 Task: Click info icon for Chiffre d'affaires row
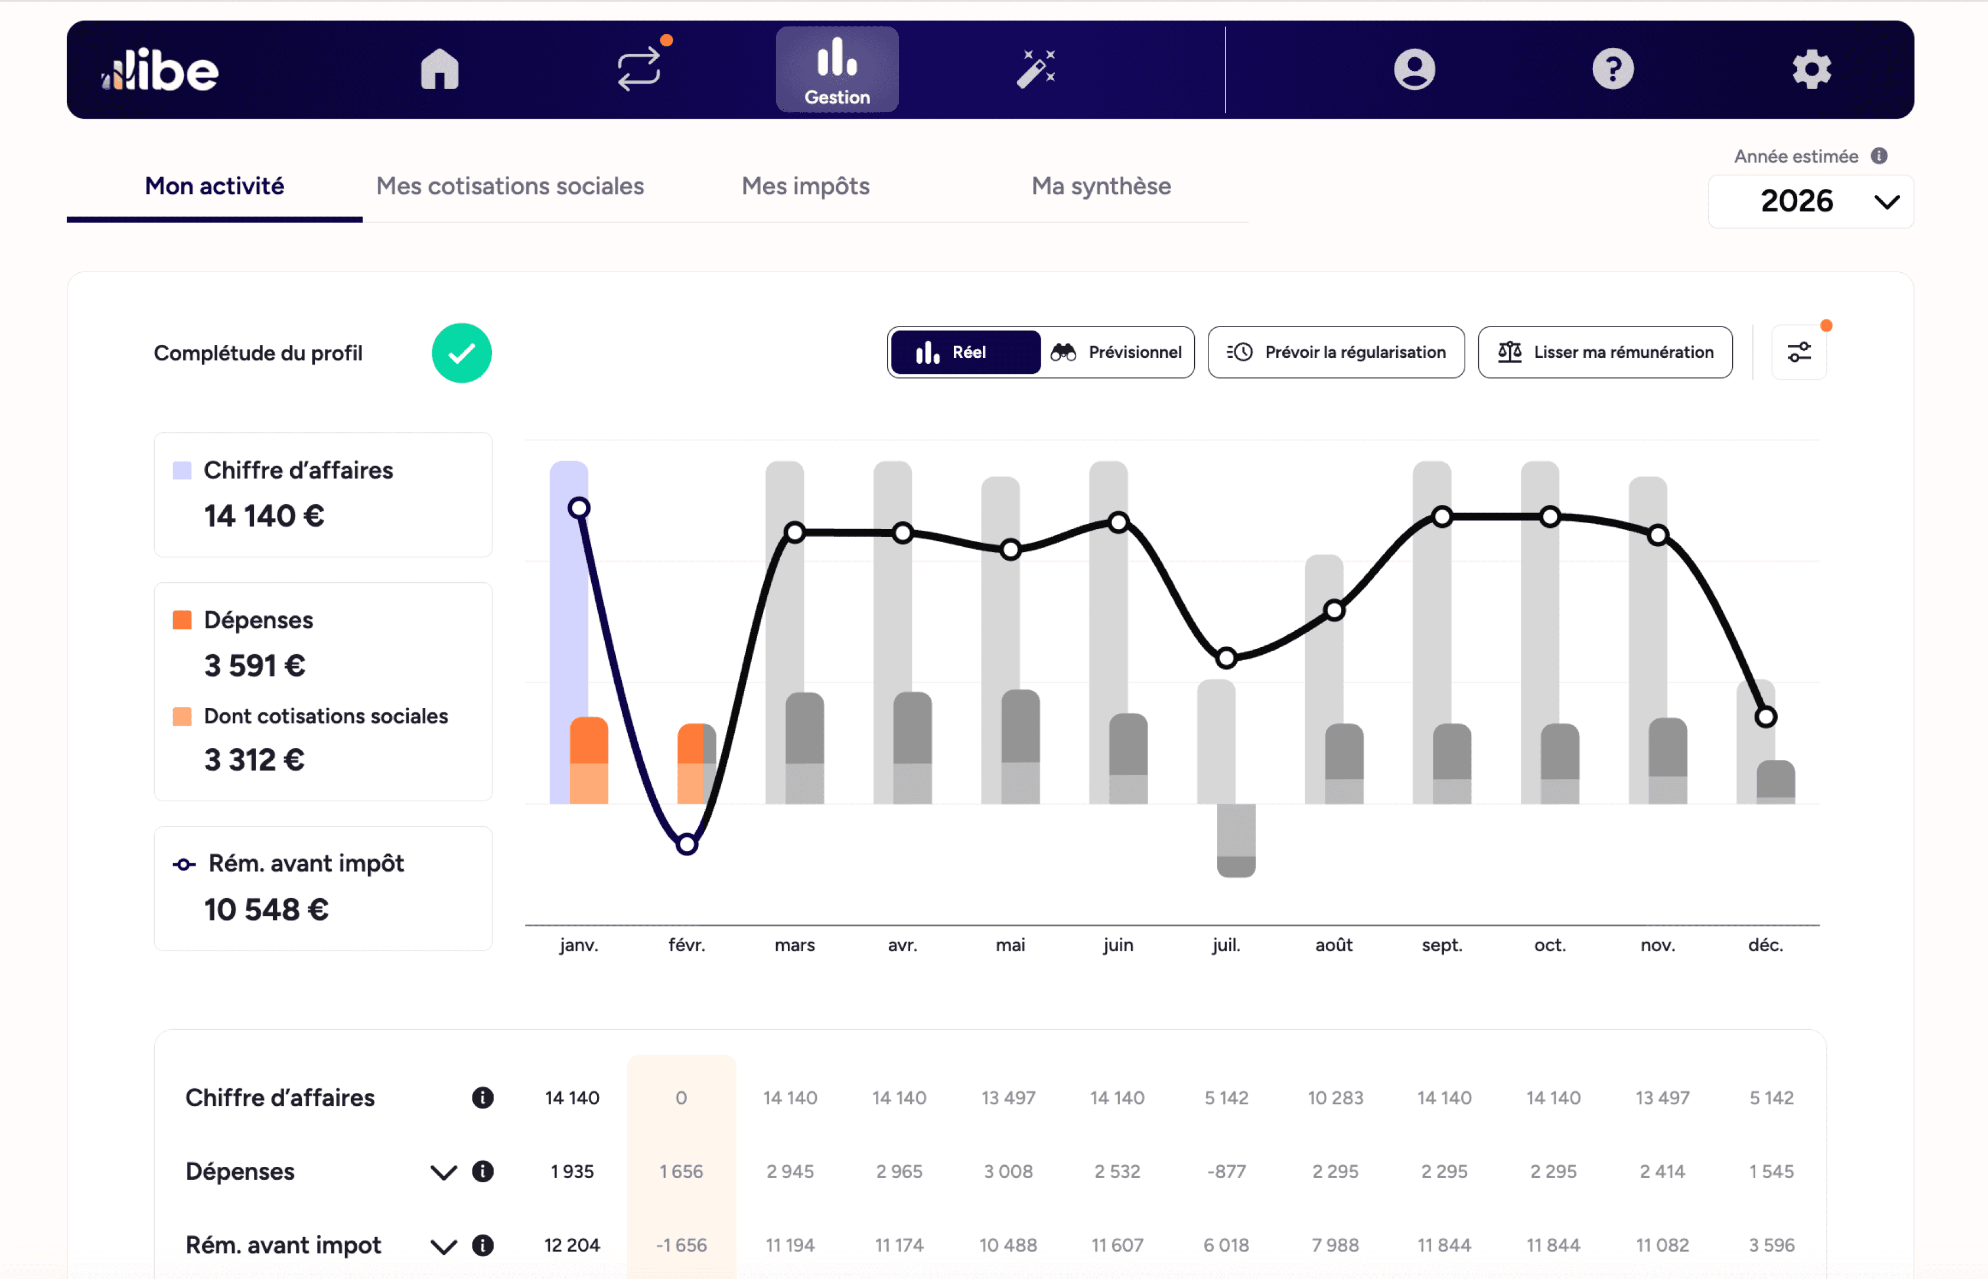[482, 1097]
